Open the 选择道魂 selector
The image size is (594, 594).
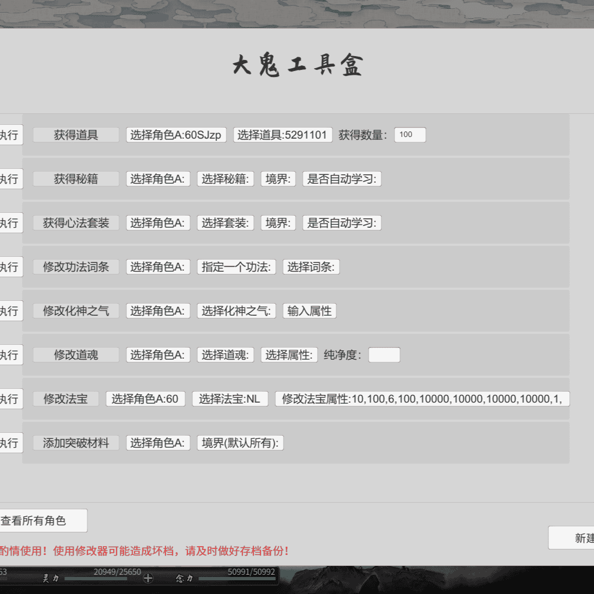pos(225,354)
